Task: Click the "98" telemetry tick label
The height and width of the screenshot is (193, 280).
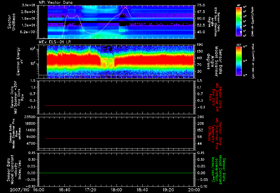Action: [199, 137]
